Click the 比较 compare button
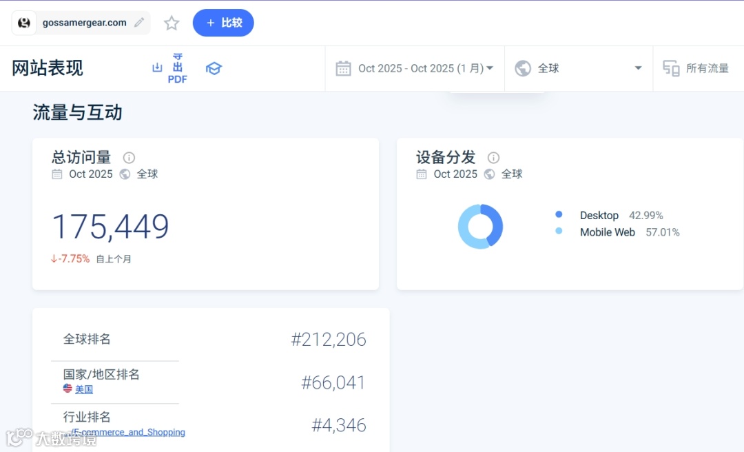 tap(223, 23)
